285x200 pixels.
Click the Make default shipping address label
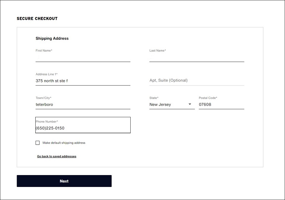[x=64, y=143]
